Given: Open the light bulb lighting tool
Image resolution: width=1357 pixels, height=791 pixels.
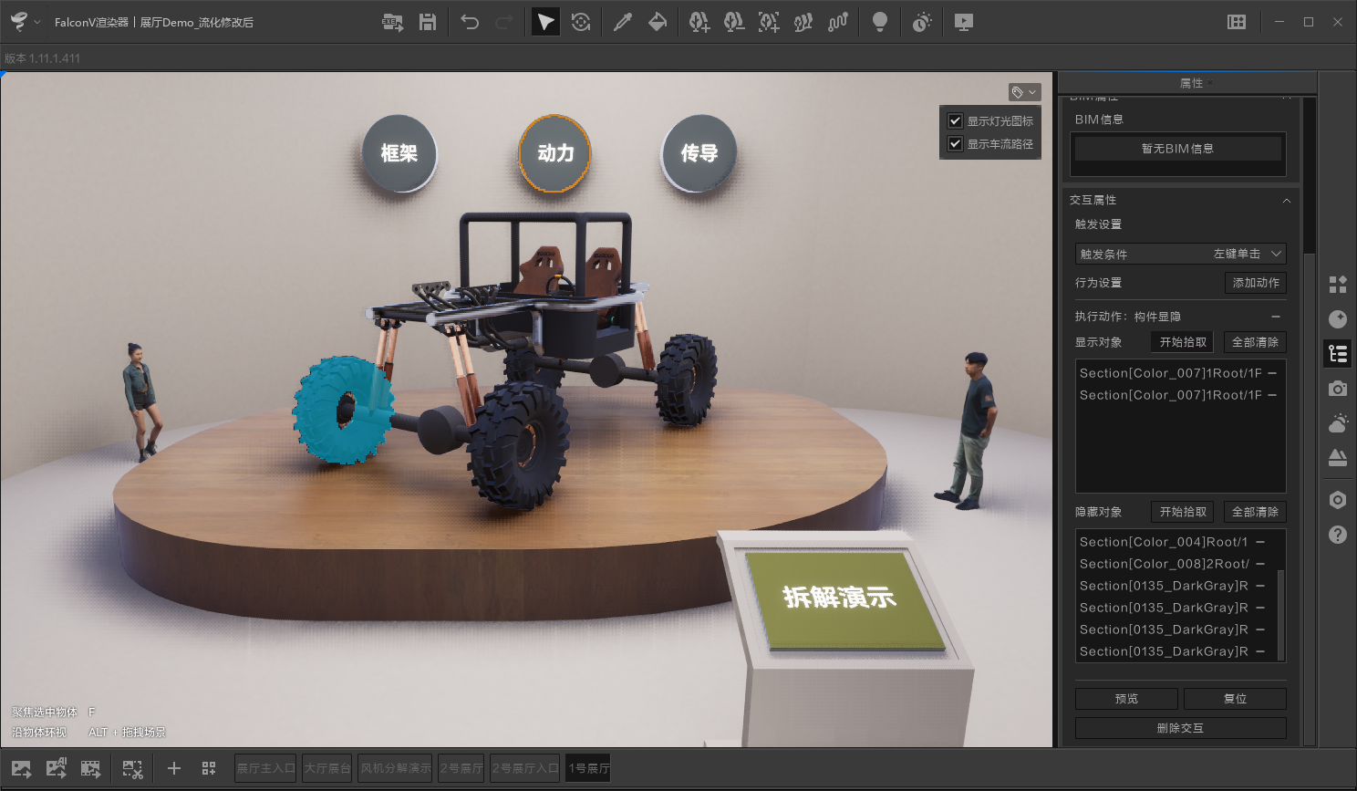Looking at the screenshot, I should click(x=879, y=22).
